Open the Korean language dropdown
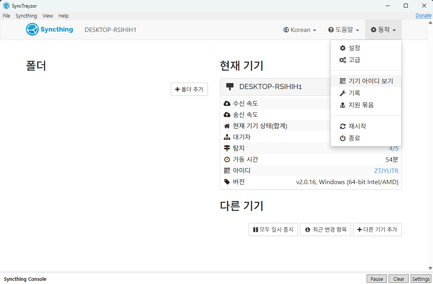This screenshot has height=284, width=433. click(x=300, y=30)
